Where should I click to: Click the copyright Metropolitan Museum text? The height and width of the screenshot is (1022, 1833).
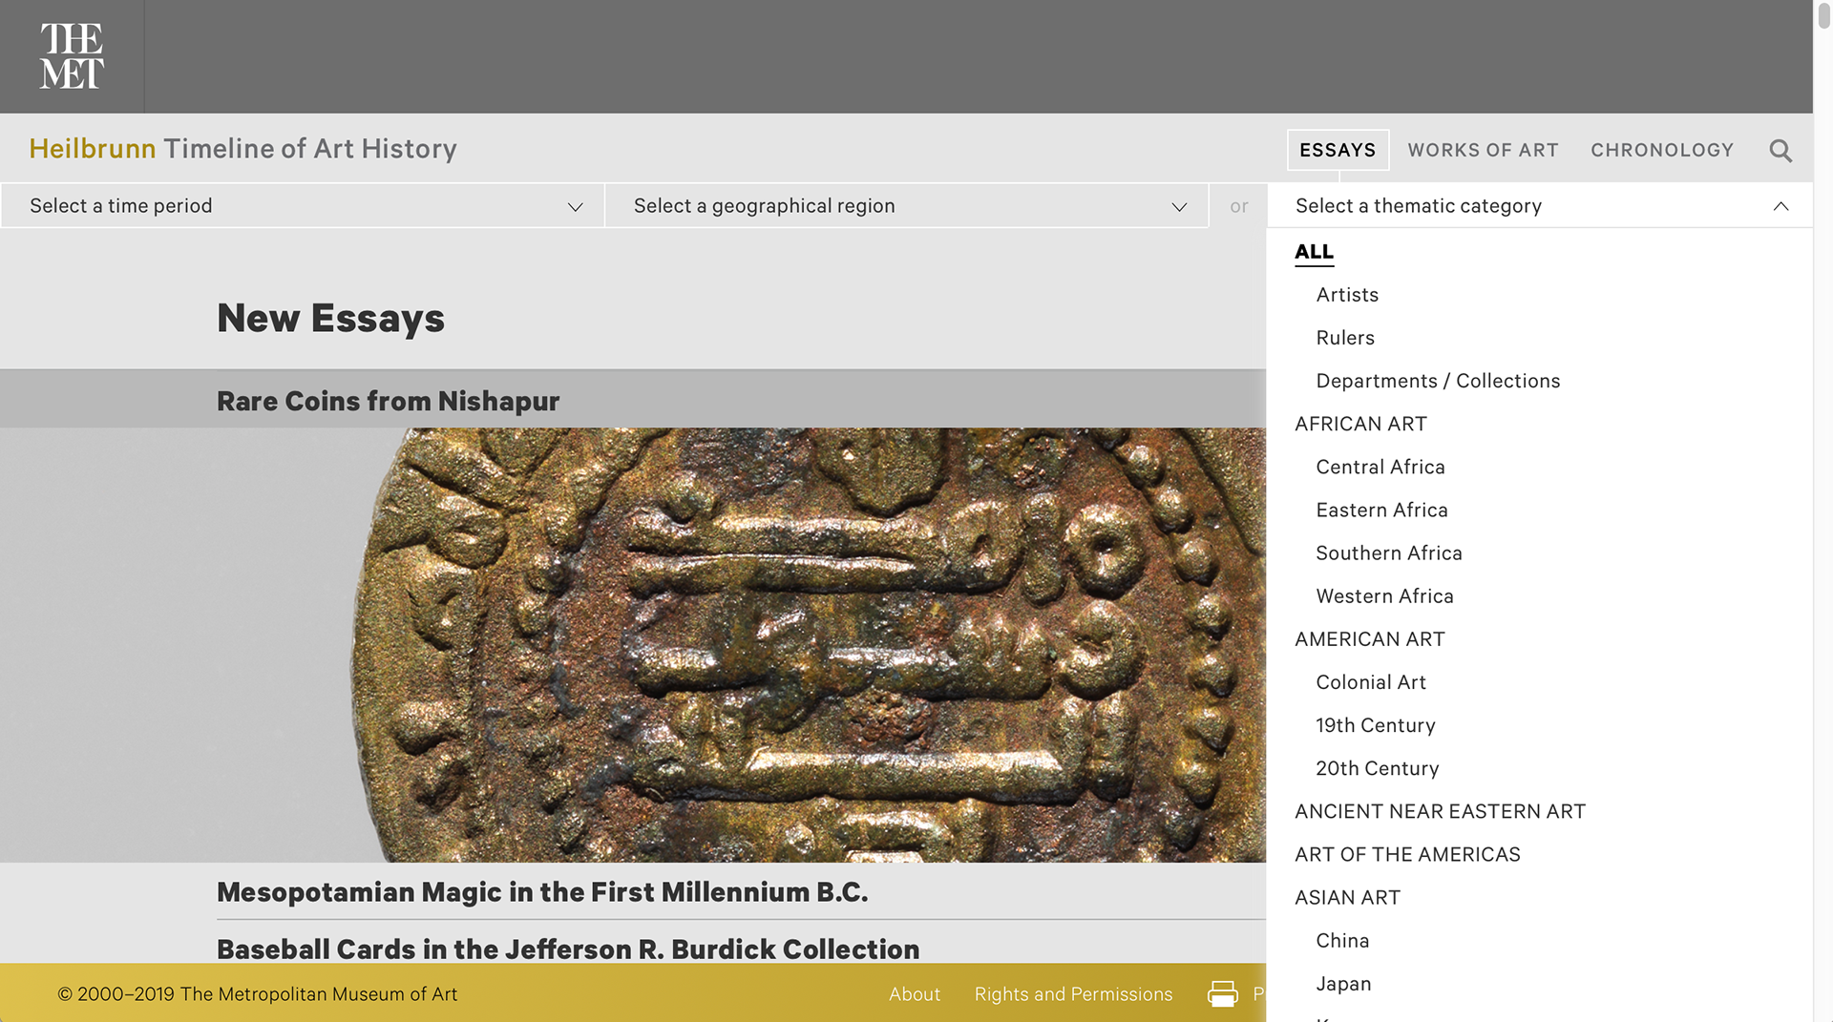tap(258, 994)
